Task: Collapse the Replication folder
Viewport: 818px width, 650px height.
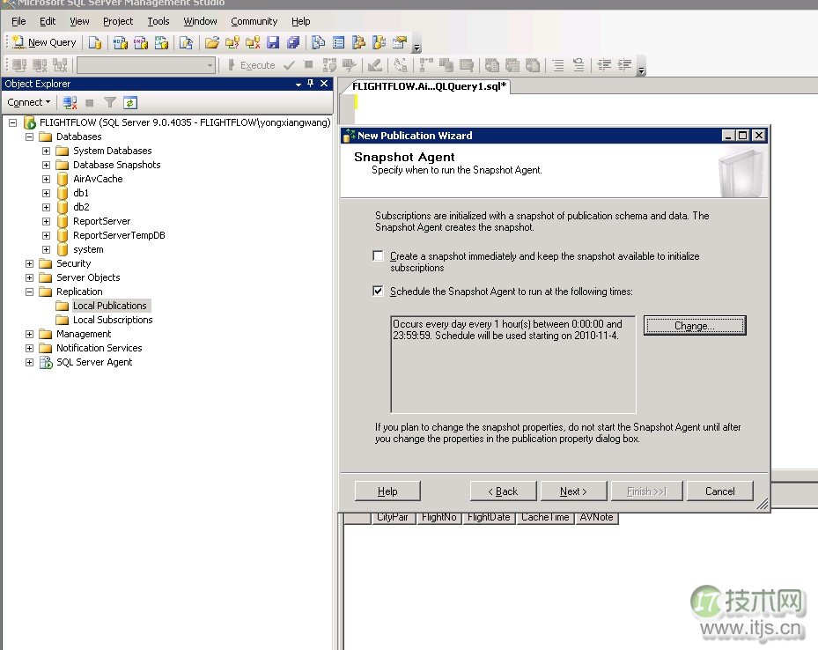Action: [x=29, y=292]
